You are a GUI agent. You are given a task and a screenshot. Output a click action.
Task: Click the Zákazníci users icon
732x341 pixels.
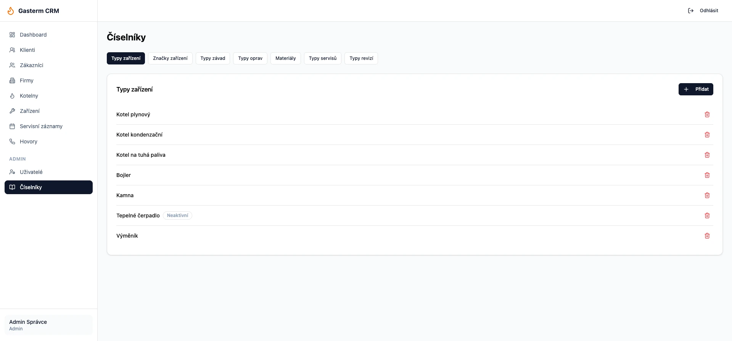click(x=12, y=65)
